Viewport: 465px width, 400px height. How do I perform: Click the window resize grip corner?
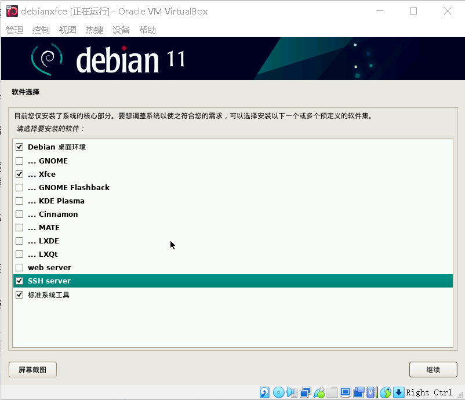pyautogui.click(x=461, y=395)
